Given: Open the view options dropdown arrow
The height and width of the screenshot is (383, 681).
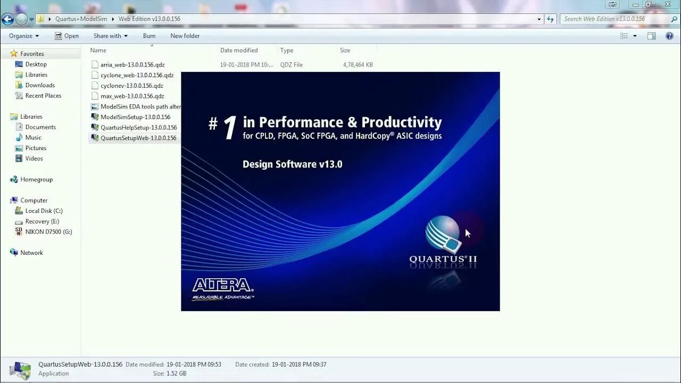Looking at the screenshot, I should 635,36.
